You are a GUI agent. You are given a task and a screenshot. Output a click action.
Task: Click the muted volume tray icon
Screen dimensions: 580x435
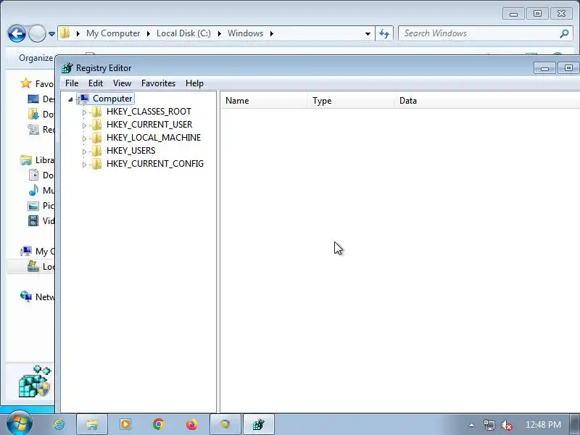(x=506, y=425)
